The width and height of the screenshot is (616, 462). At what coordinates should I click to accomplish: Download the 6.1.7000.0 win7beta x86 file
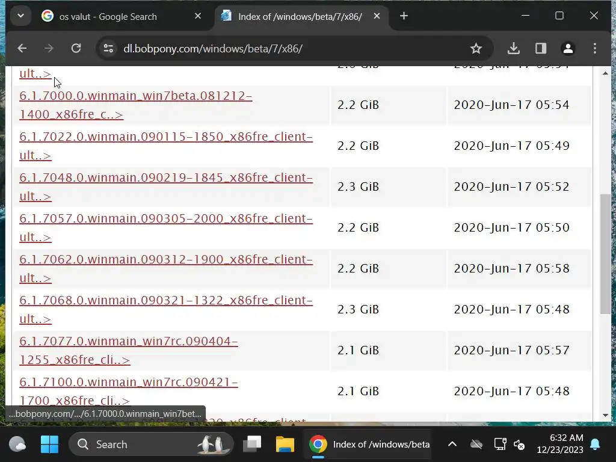(135, 105)
